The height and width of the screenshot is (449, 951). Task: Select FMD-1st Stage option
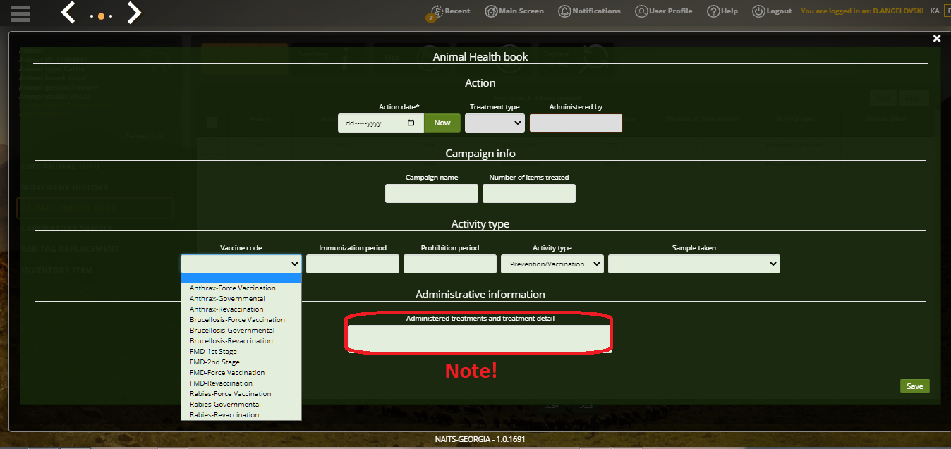[x=241, y=351]
